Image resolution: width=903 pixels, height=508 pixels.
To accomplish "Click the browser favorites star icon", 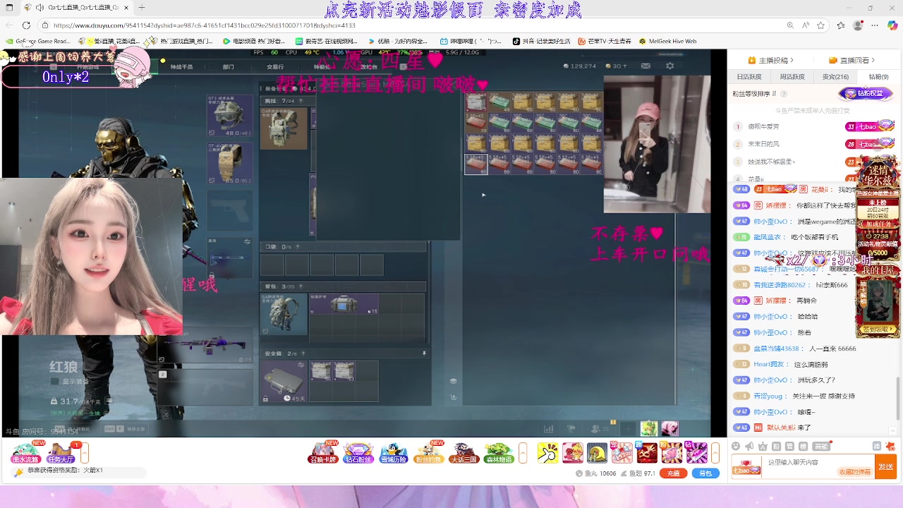I will (821, 25).
